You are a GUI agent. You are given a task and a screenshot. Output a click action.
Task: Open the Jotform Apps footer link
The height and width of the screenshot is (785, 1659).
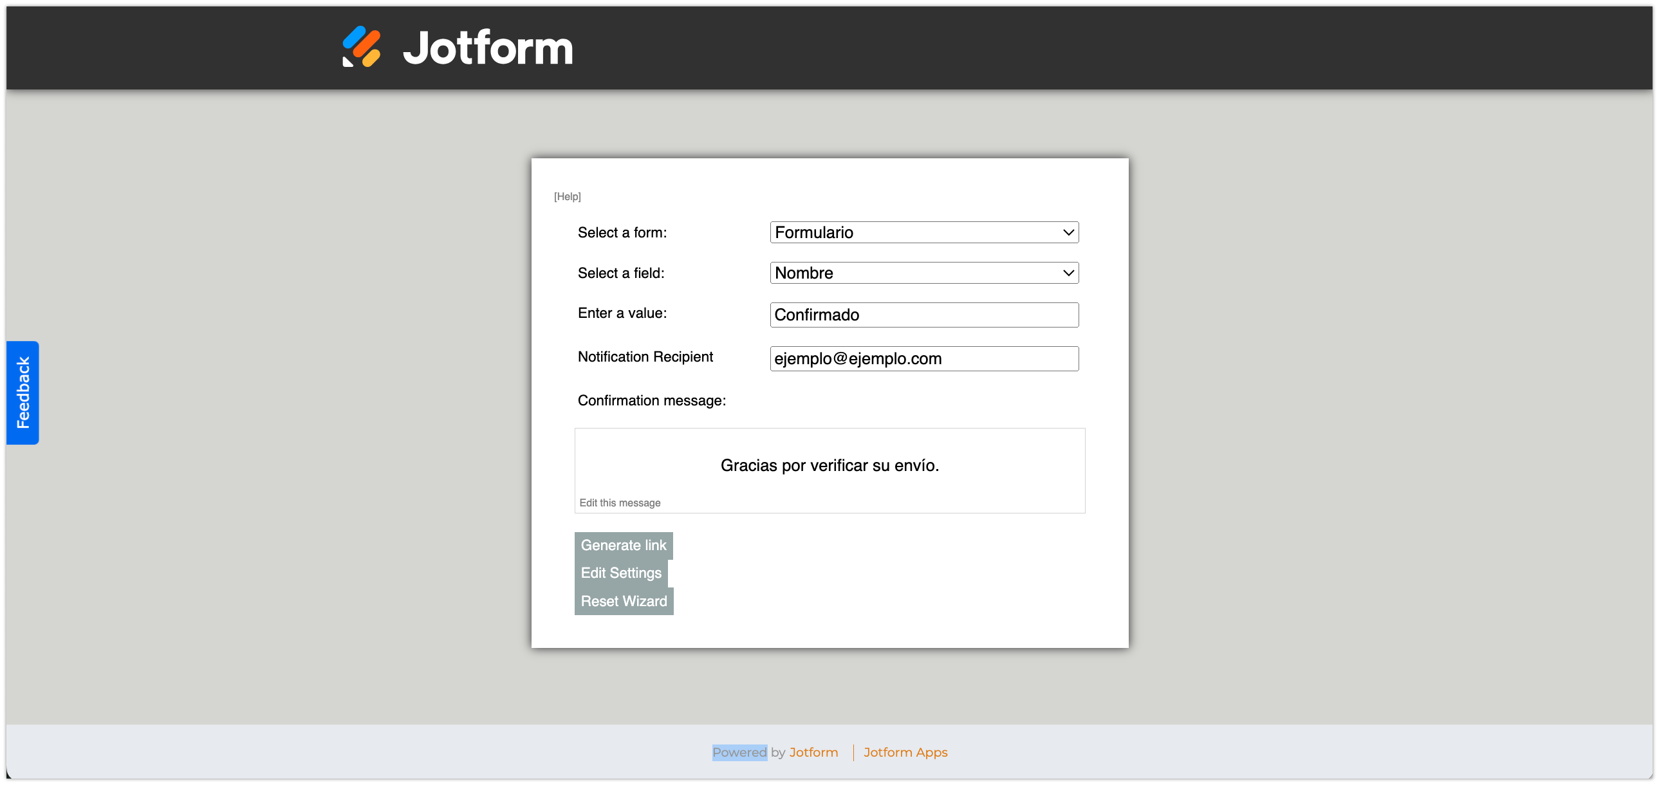click(x=905, y=752)
